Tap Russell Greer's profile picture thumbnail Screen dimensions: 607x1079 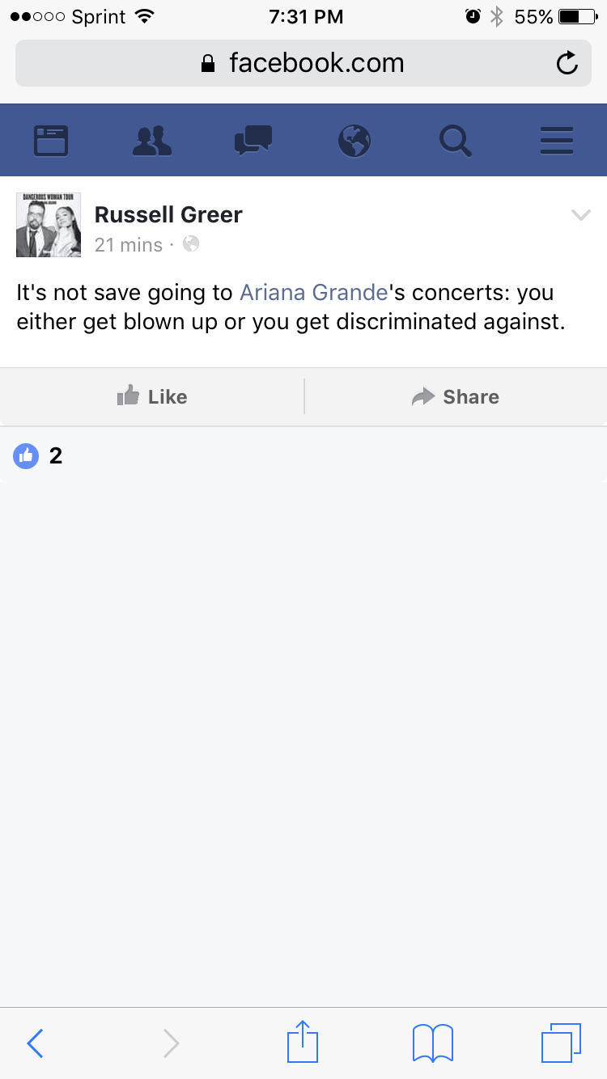click(49, 225)
